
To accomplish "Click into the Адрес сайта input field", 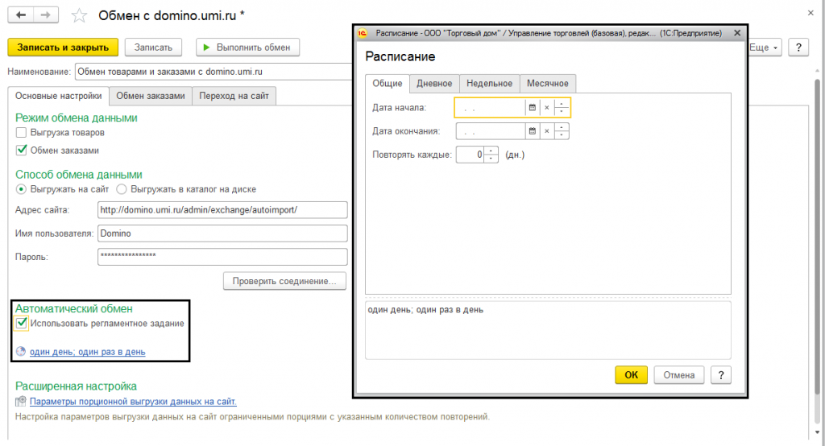I will coord(222,210).
